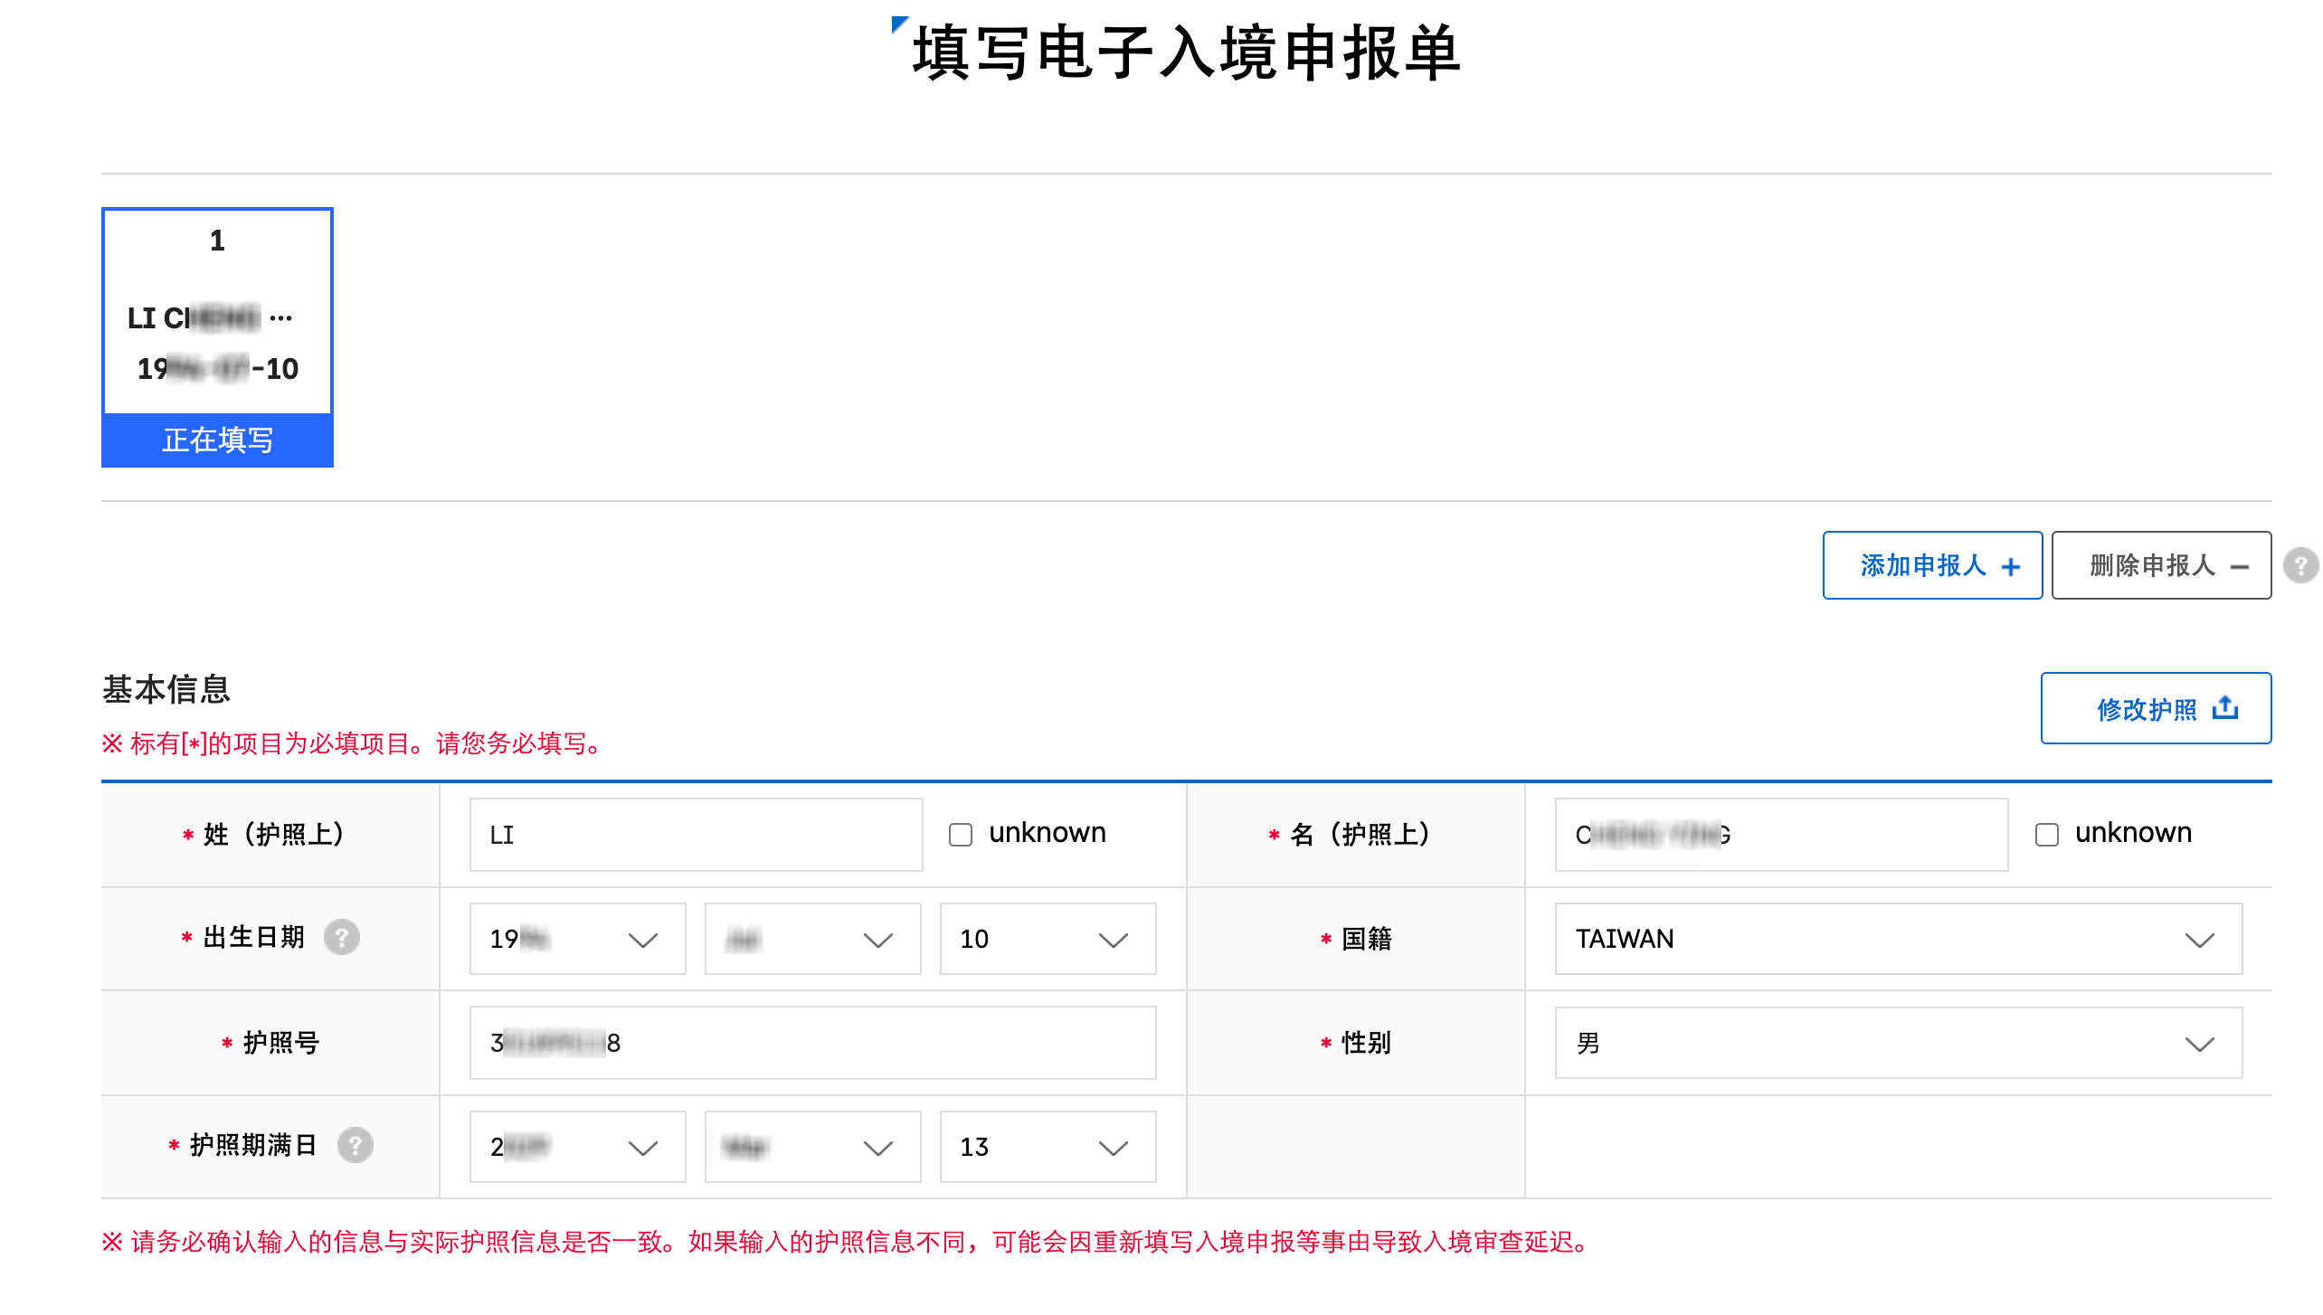Open birth year dropdown
The width and height of the screenshot is (2323, 1315).
point(577,939)
